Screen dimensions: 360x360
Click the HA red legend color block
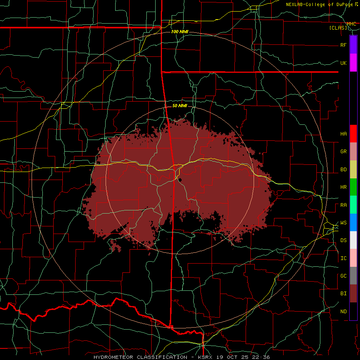[x=353, y=134]
